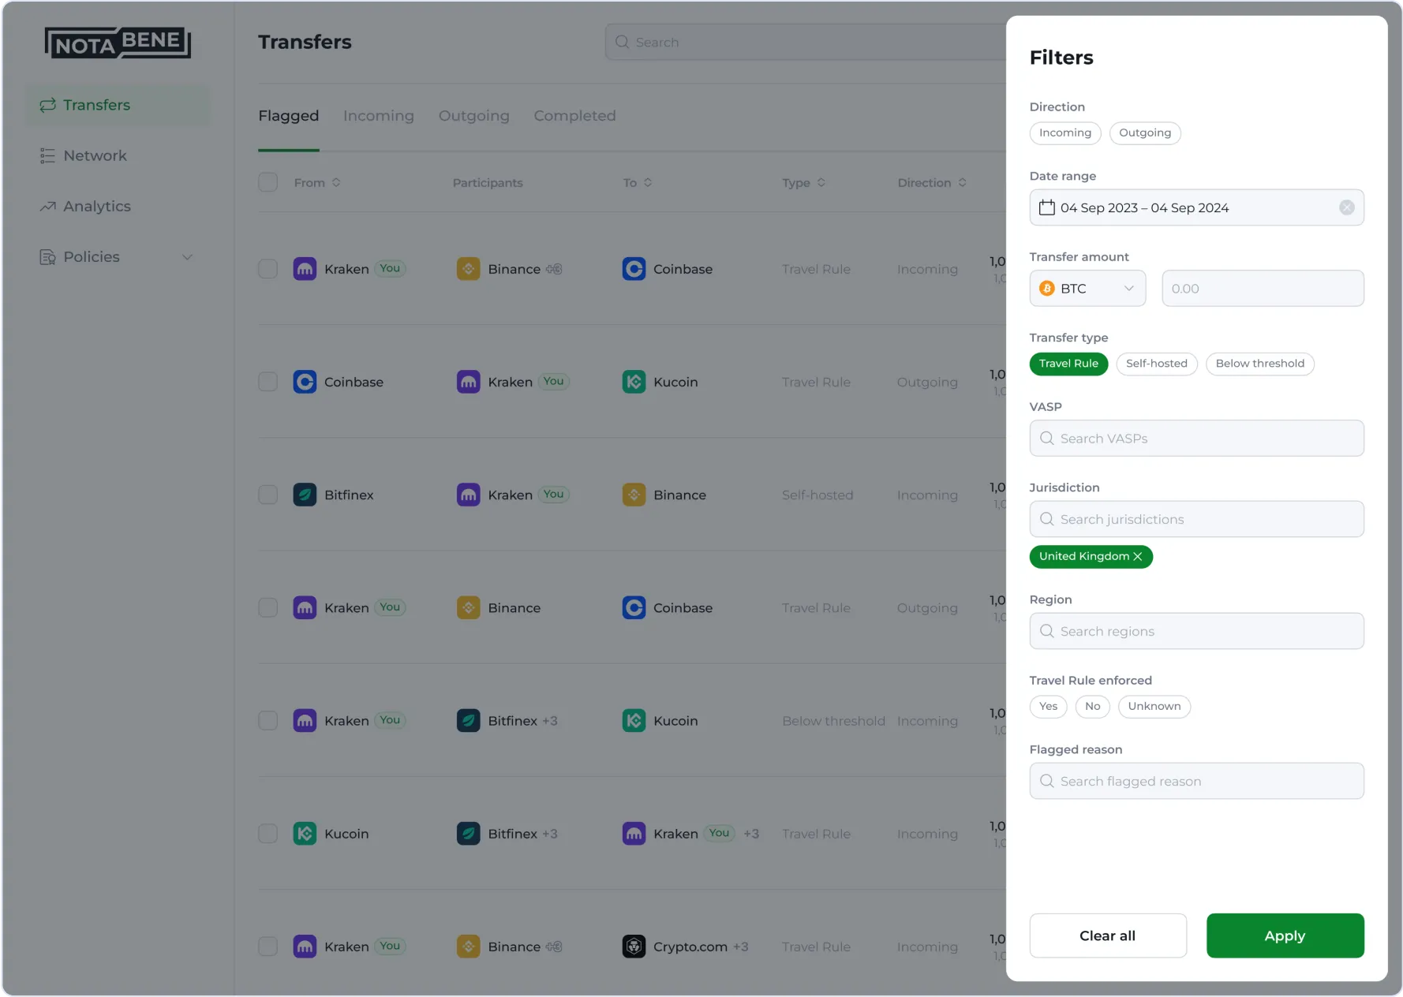Viewport: 1403px width, 997px height.
Task: Click the Policies sidebar icon
Action: pos(48,257)
